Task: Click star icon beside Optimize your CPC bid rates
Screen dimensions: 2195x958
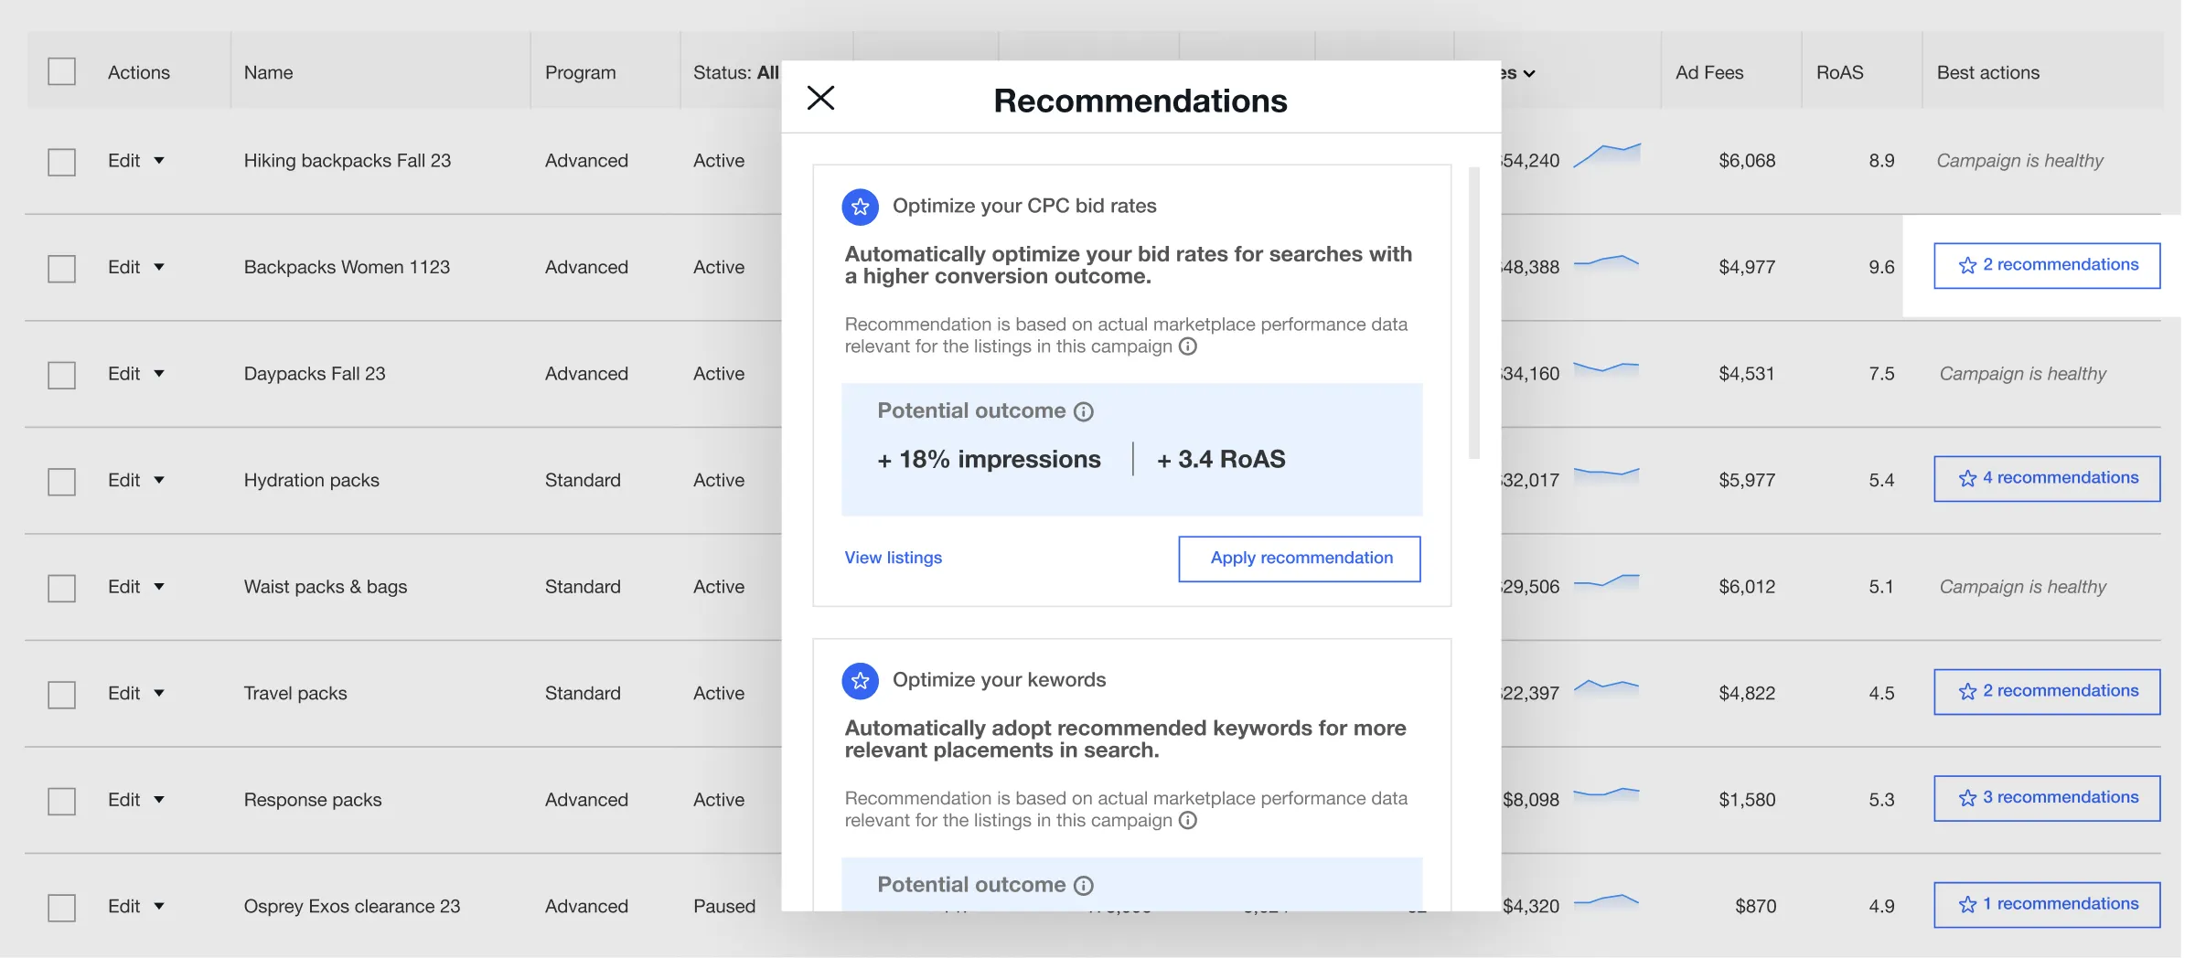Action: click(x=860, y=208)
